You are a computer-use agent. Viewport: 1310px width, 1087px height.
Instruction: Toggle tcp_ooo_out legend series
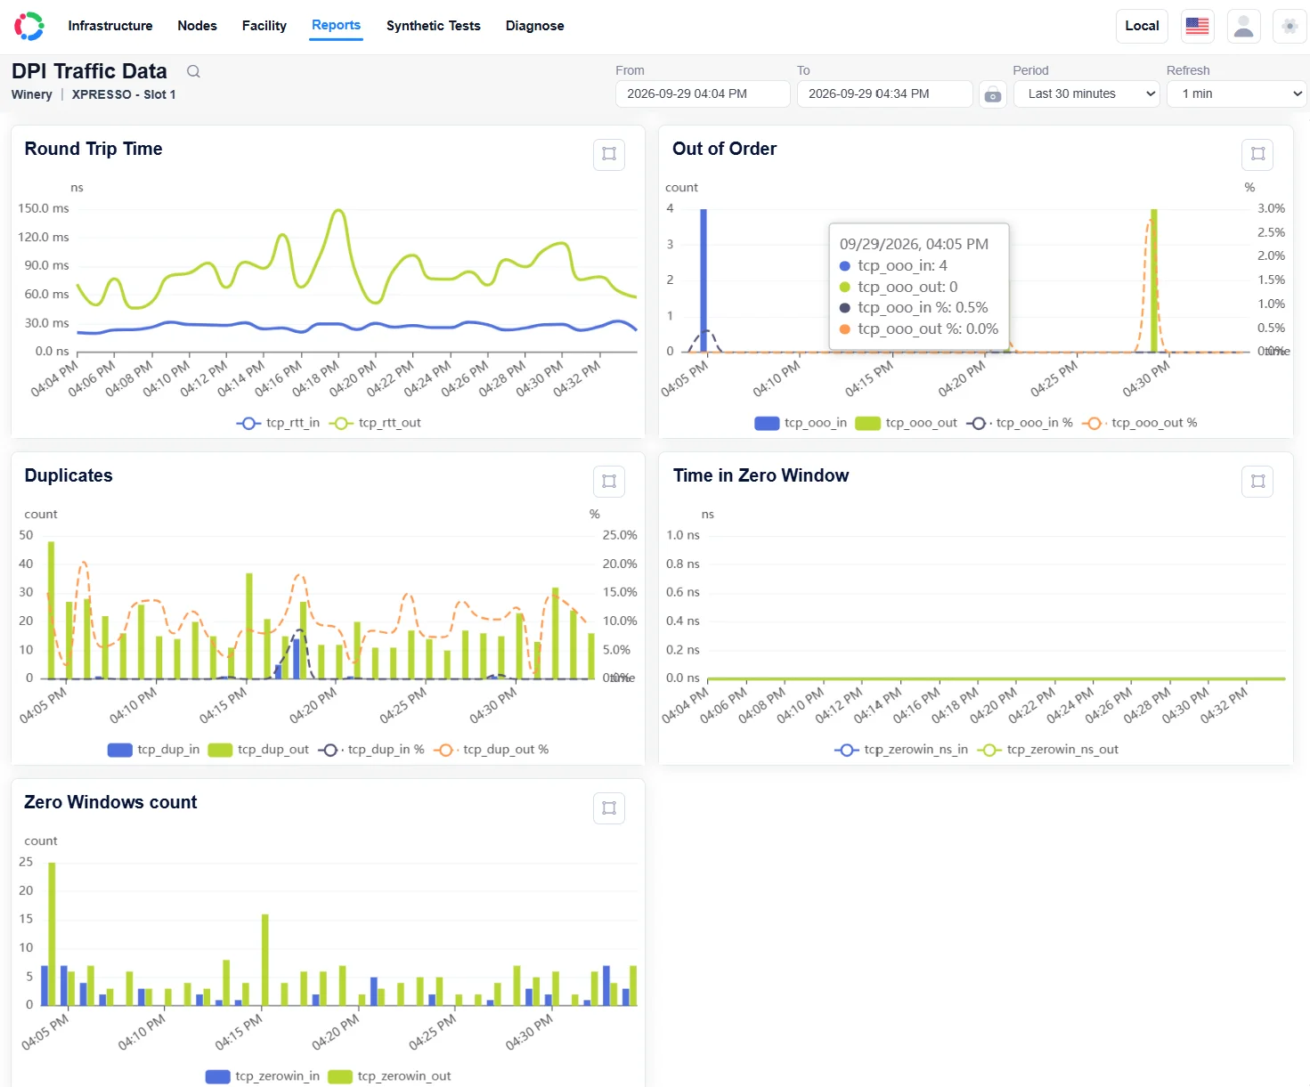point(907,423)
